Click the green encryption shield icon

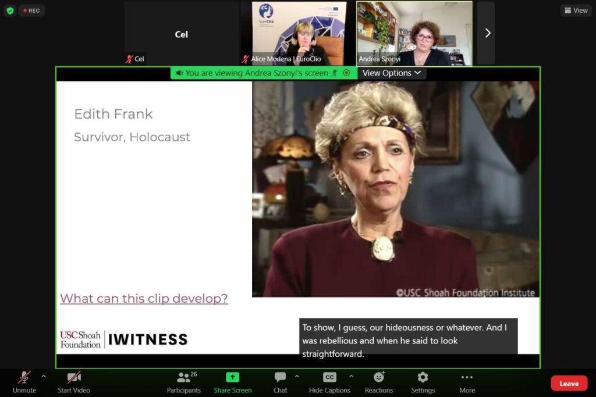pos(10,10)
